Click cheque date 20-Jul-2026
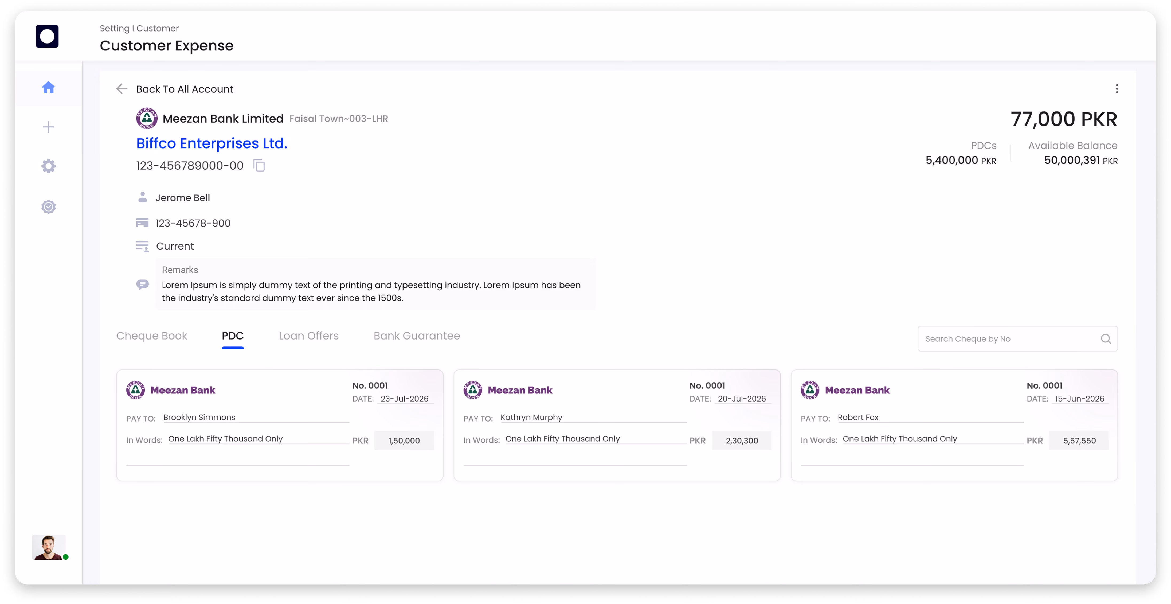Screen dimensions: 1171x604 (742, 398)
